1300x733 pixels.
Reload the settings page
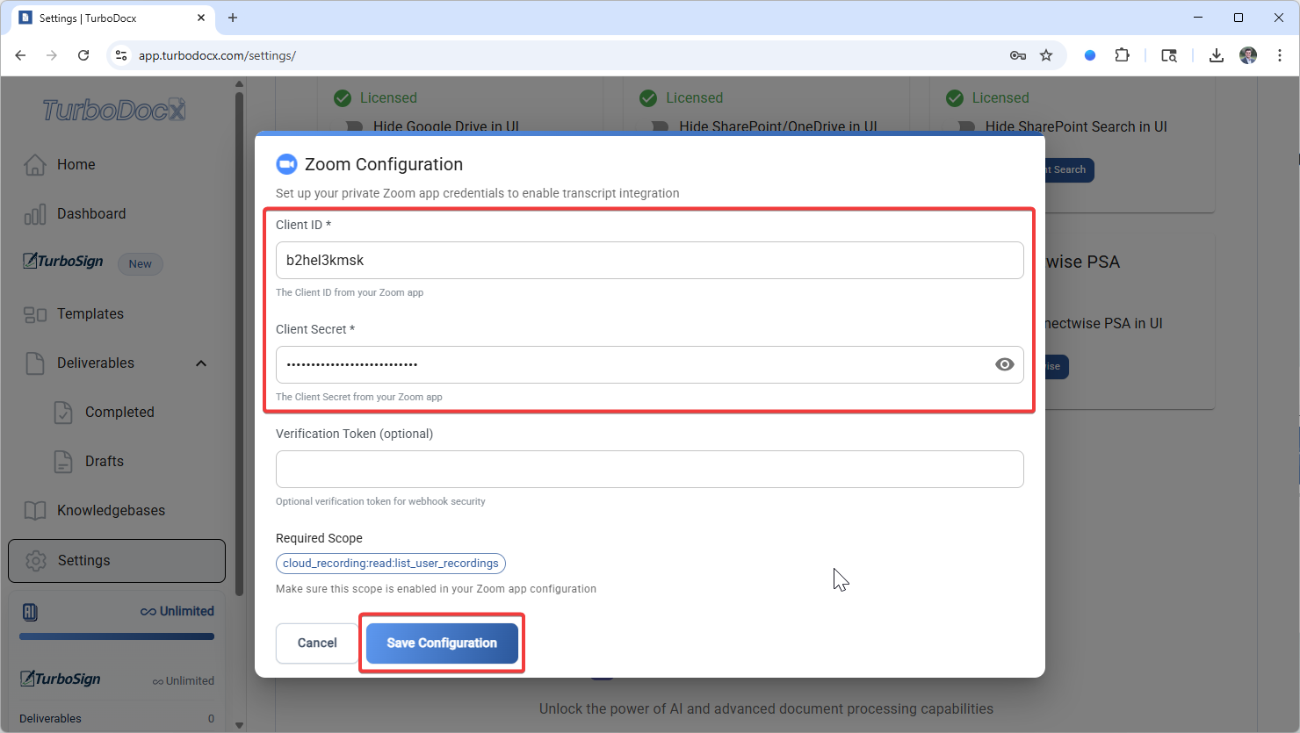(x=83, y=55)
